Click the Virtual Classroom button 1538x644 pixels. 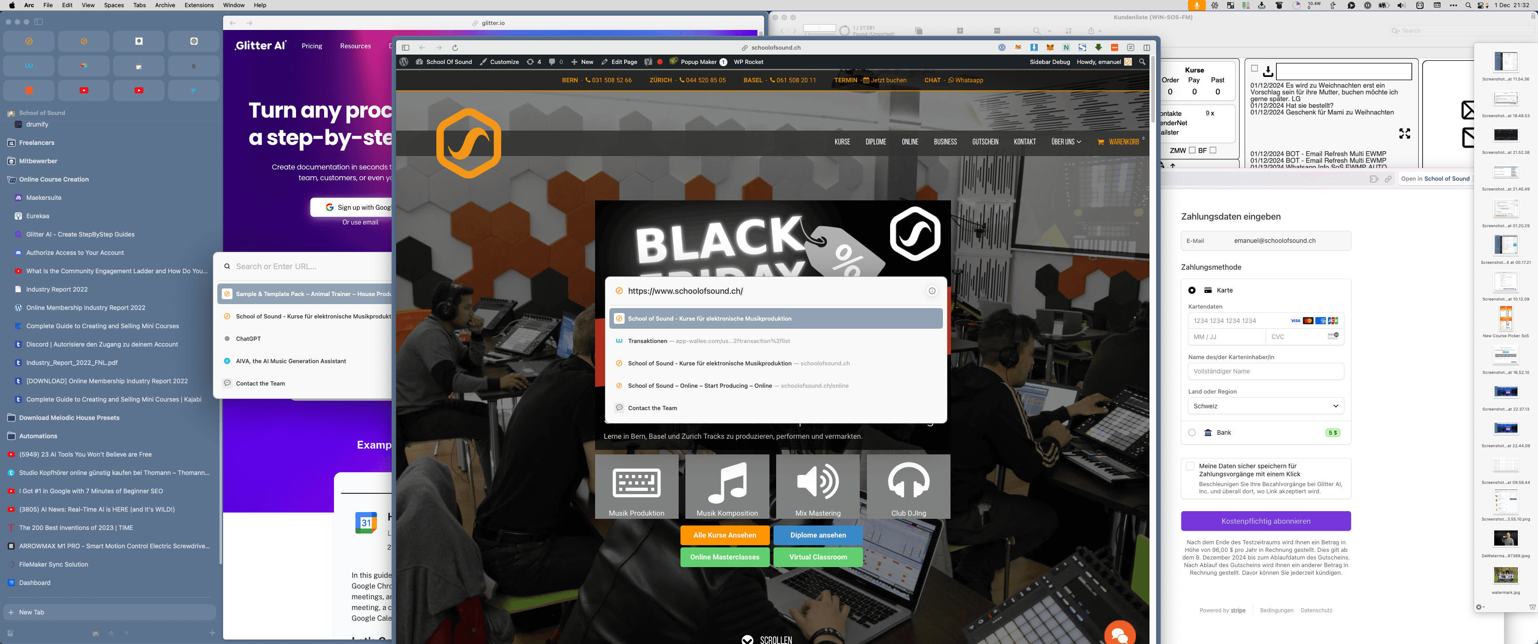click(x=818, y=557)
